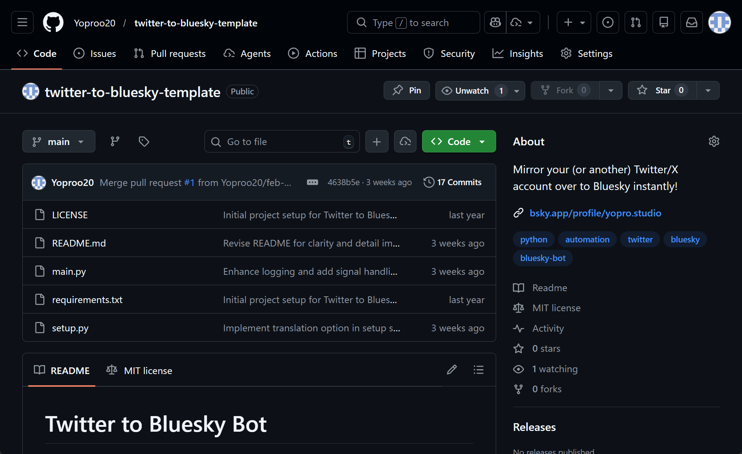The image size is (742, 454).
Task: Pin this repository
Action: click(x=406, y=90)
